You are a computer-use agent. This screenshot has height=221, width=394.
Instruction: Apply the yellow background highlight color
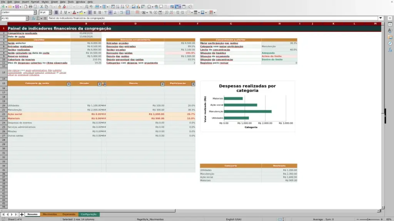click(x=81, y=12)
